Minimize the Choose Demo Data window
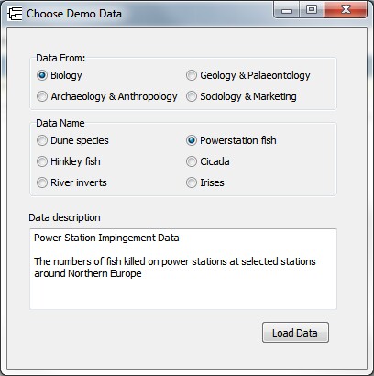The height and width of the screenshot is (376, 374). 287,10
